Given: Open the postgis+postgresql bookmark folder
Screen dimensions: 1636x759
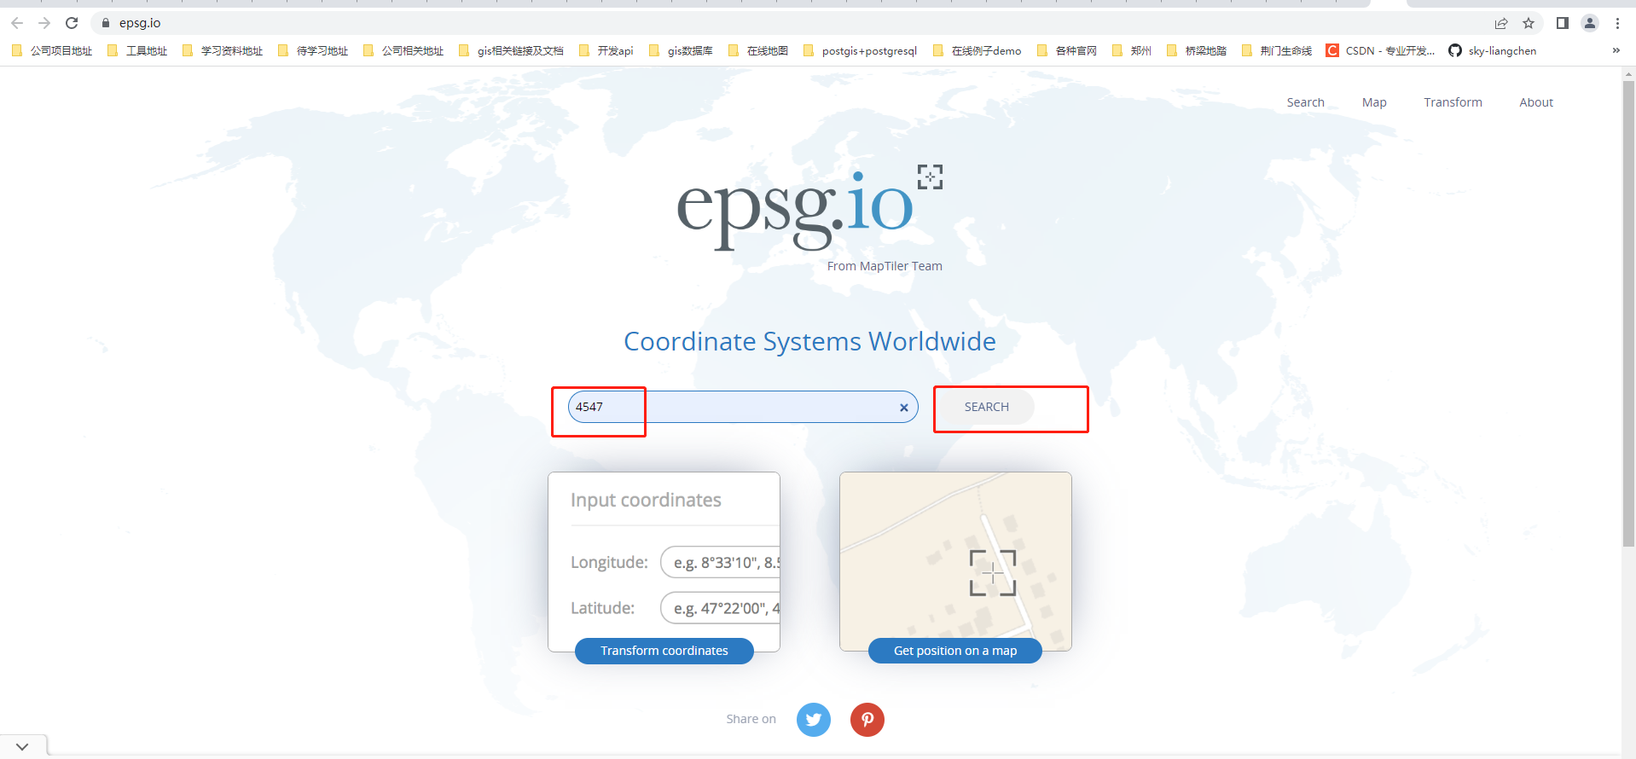Looking at the screenshot, I should [860, 50].
